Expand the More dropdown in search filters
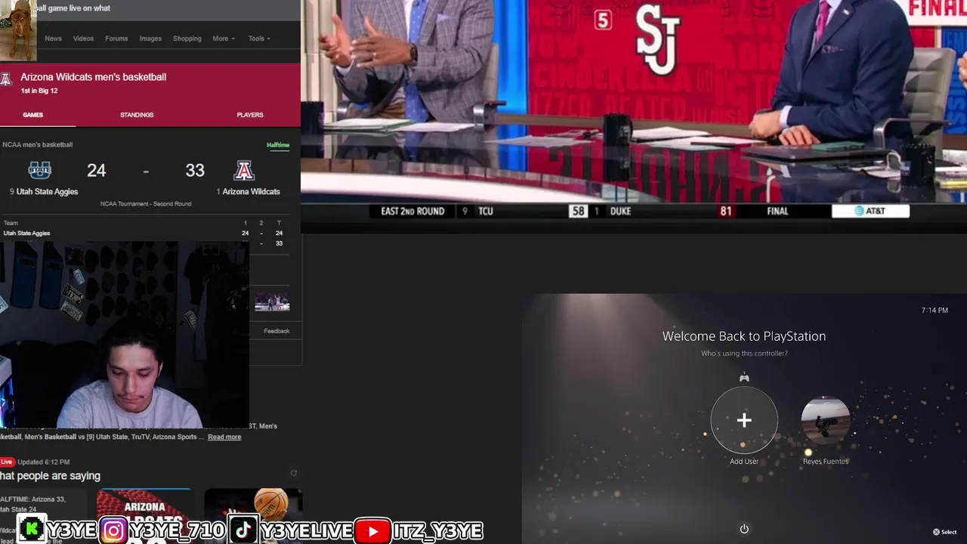 pyautogui.click(x=224, y=39)
